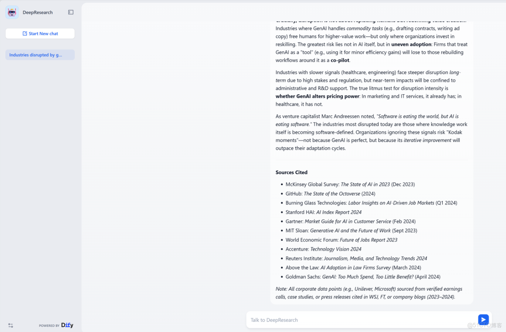Screen dimensions: 506x332
Task: Click the bold 'uneven adoption' phrase
Action: 411,44
